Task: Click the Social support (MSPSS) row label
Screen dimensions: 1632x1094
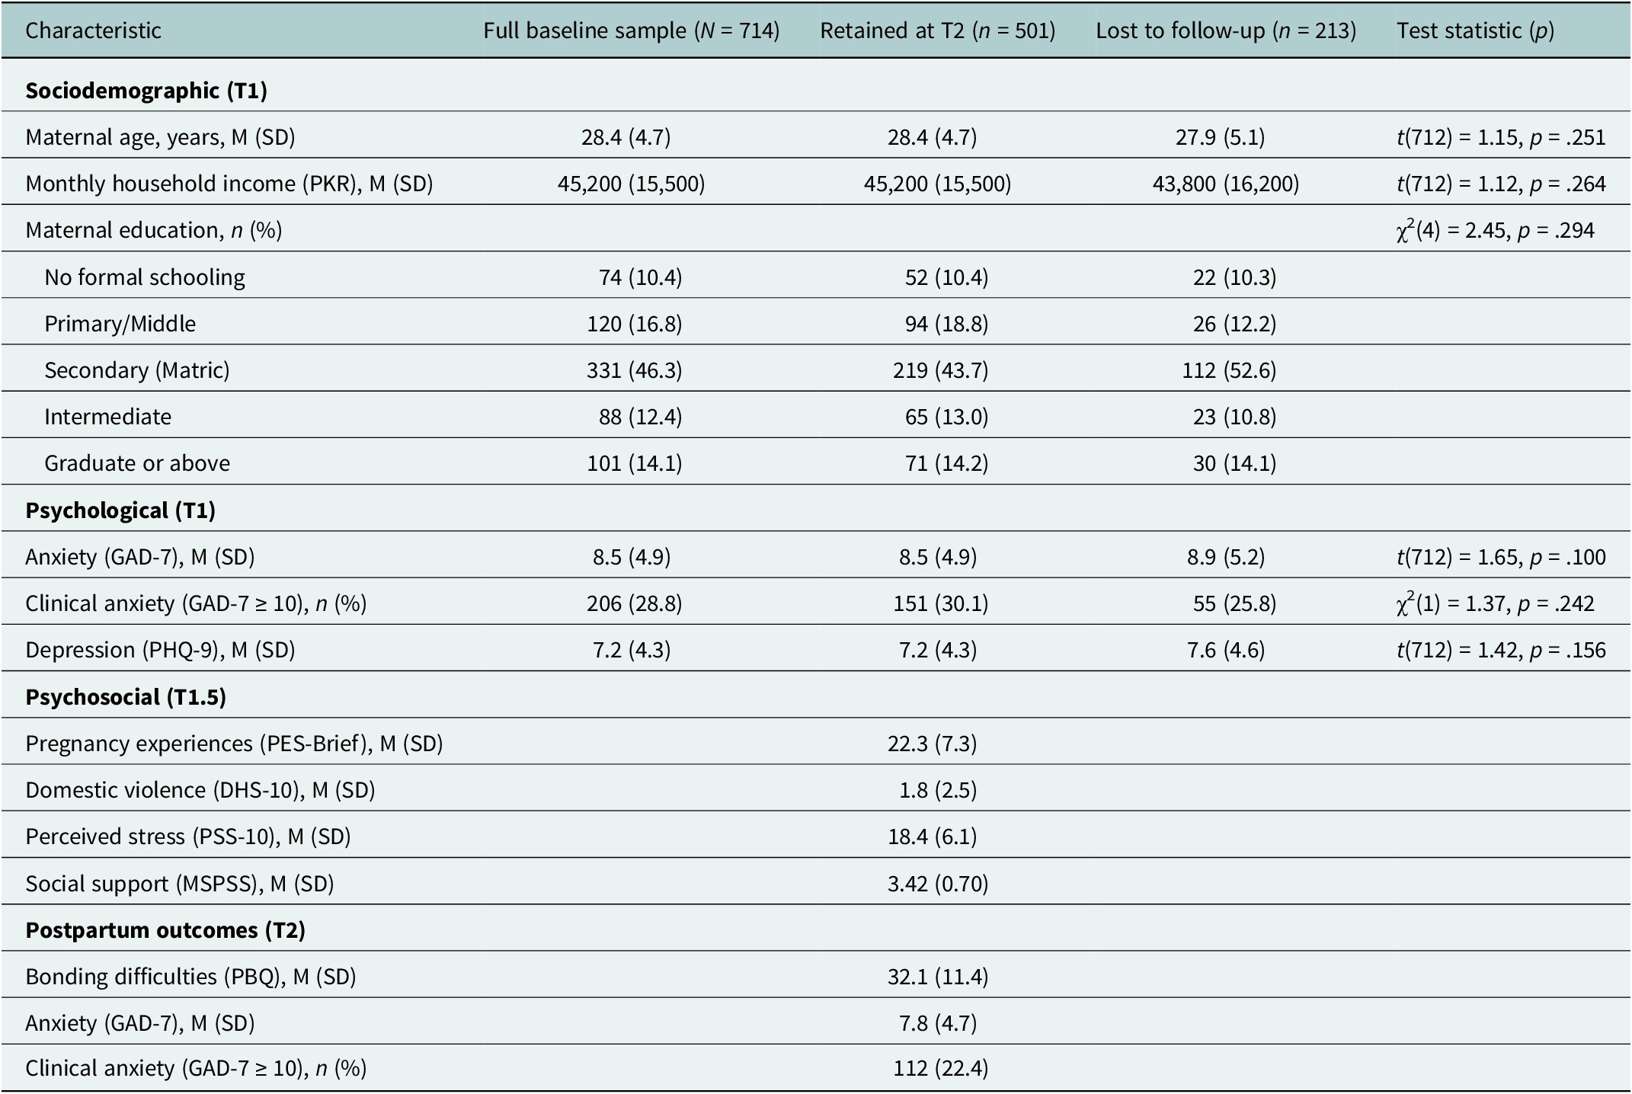Action: (x=180, y=884)
